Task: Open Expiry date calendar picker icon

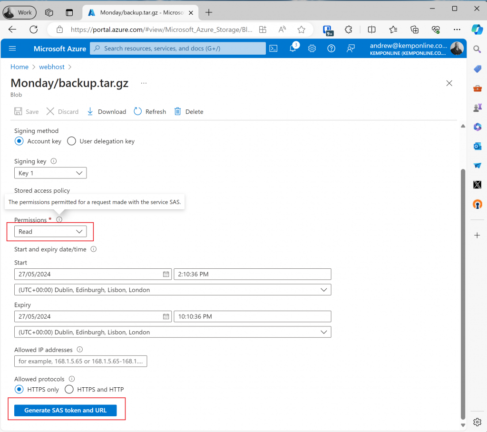Action: pos(166,316)
